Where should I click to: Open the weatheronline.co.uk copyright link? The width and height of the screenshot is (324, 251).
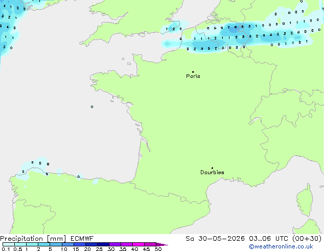coord(281,246)
